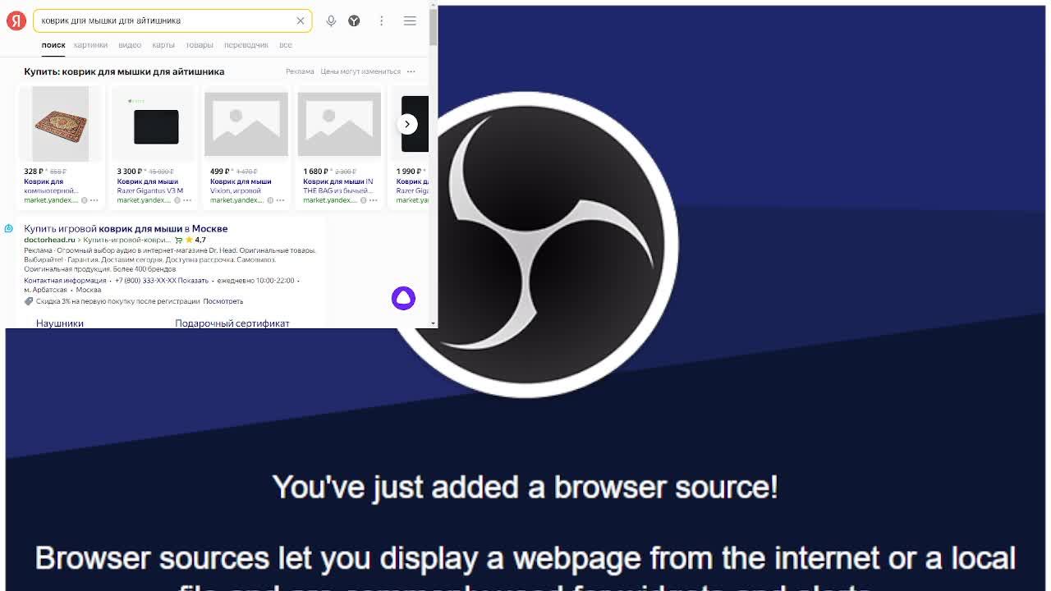This screenshot has width=1051, height=591.
Task: Switch to the видео tab
Action: pos(130,45)
